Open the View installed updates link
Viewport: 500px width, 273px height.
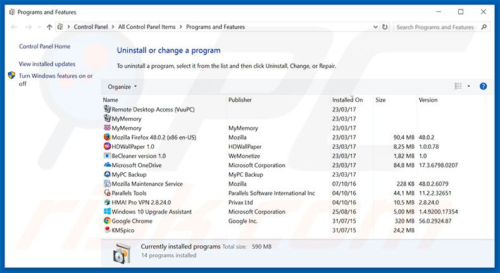pyautogui.click(x=47, y=64)
